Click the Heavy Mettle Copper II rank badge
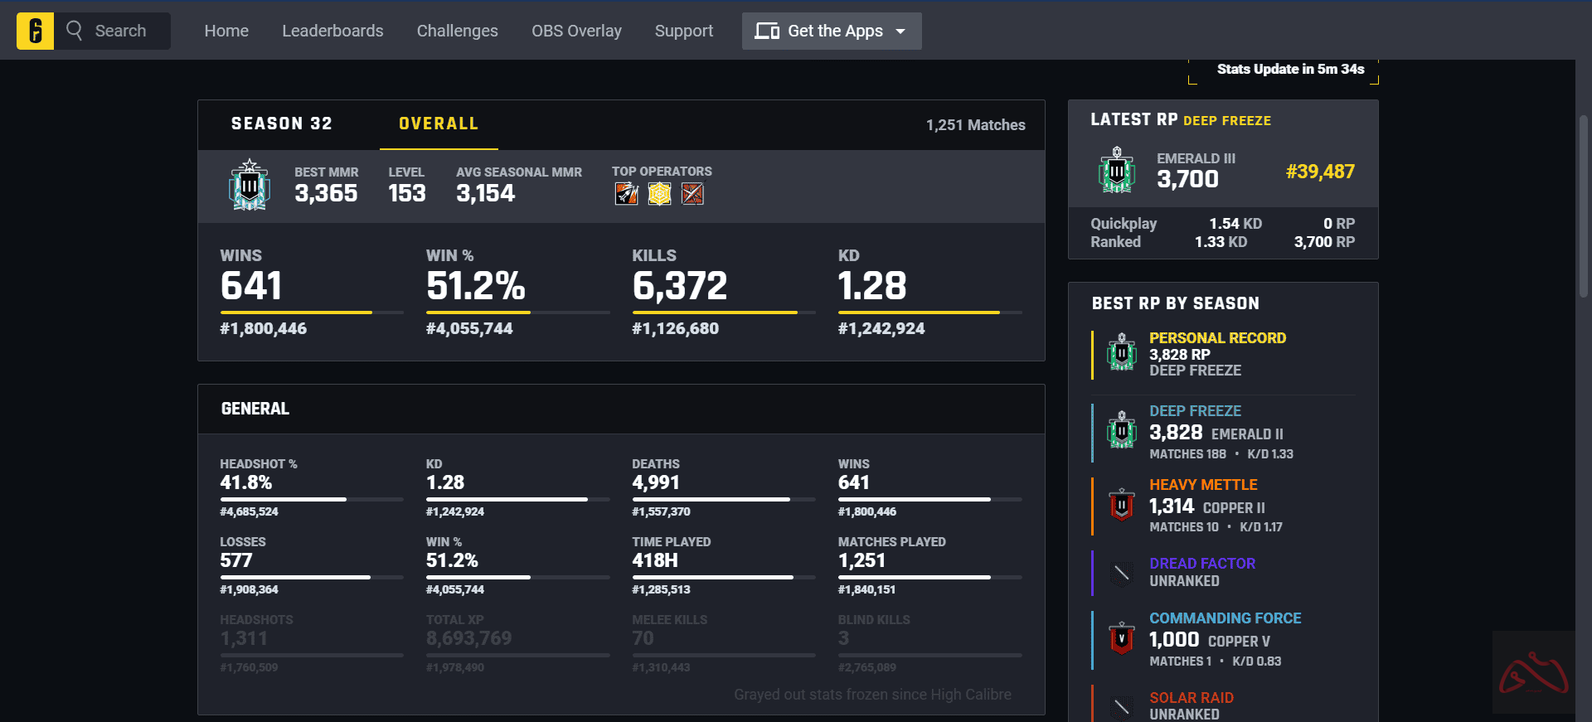The image size is (1592, 722). 1122,505
